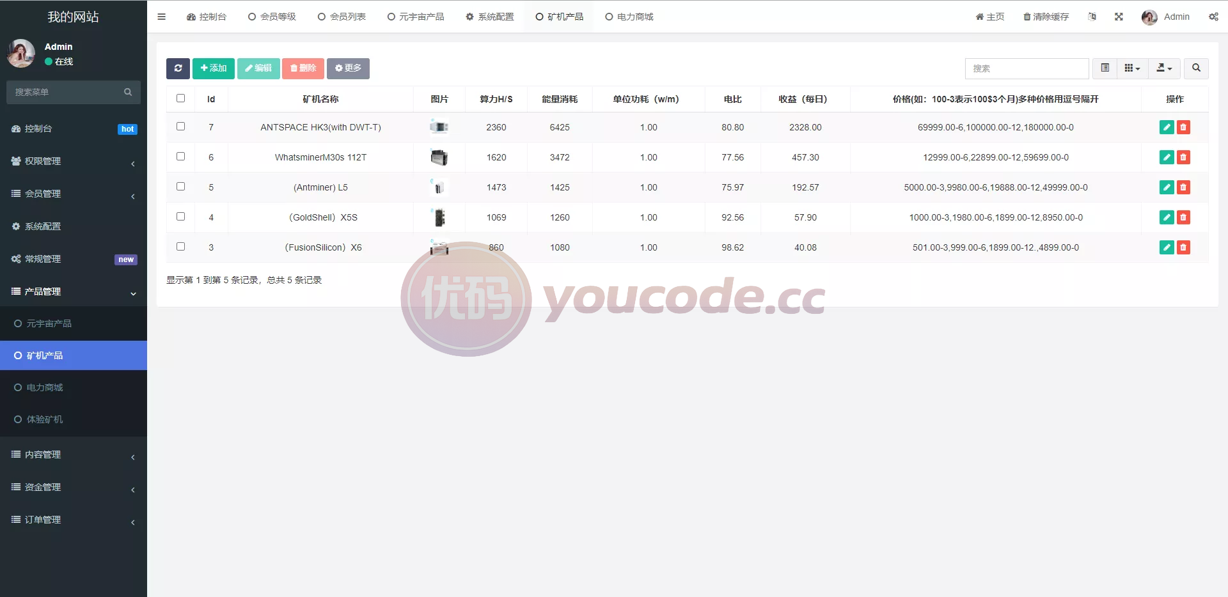Open the columns visibility dropdown
The height and width of the screenshot is (597, 1228).
click(1132, 68)
